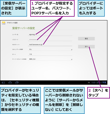
Task: Tap the notification icon next to the clock
Action: [x=89, y=82]
